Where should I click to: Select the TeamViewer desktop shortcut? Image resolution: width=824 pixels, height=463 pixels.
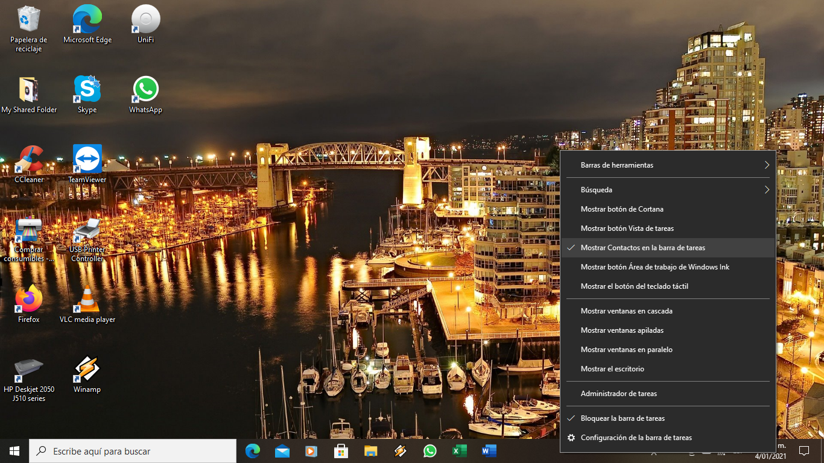pos(87,164)
